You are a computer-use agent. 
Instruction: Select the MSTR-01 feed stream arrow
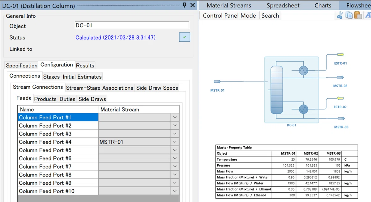(217, 82)
